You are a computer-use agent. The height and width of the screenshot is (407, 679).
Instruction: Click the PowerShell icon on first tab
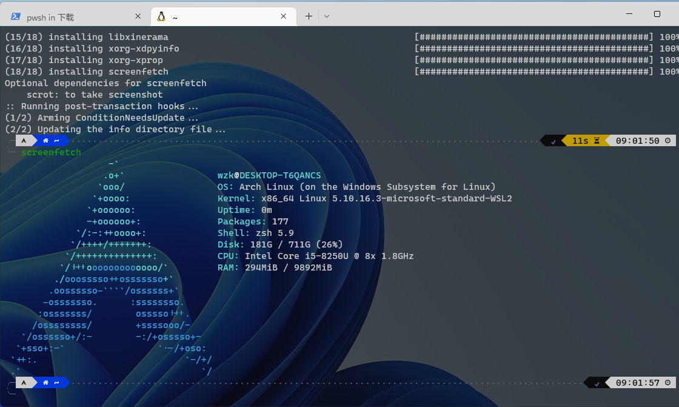(x=16, y=16)
